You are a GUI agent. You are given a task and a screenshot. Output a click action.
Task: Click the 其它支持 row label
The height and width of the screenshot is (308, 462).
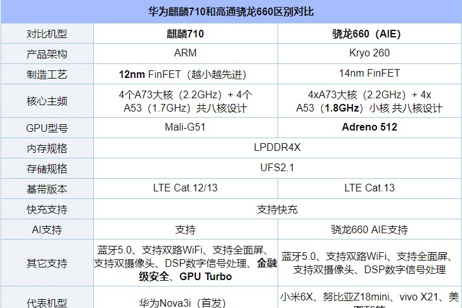47,263
